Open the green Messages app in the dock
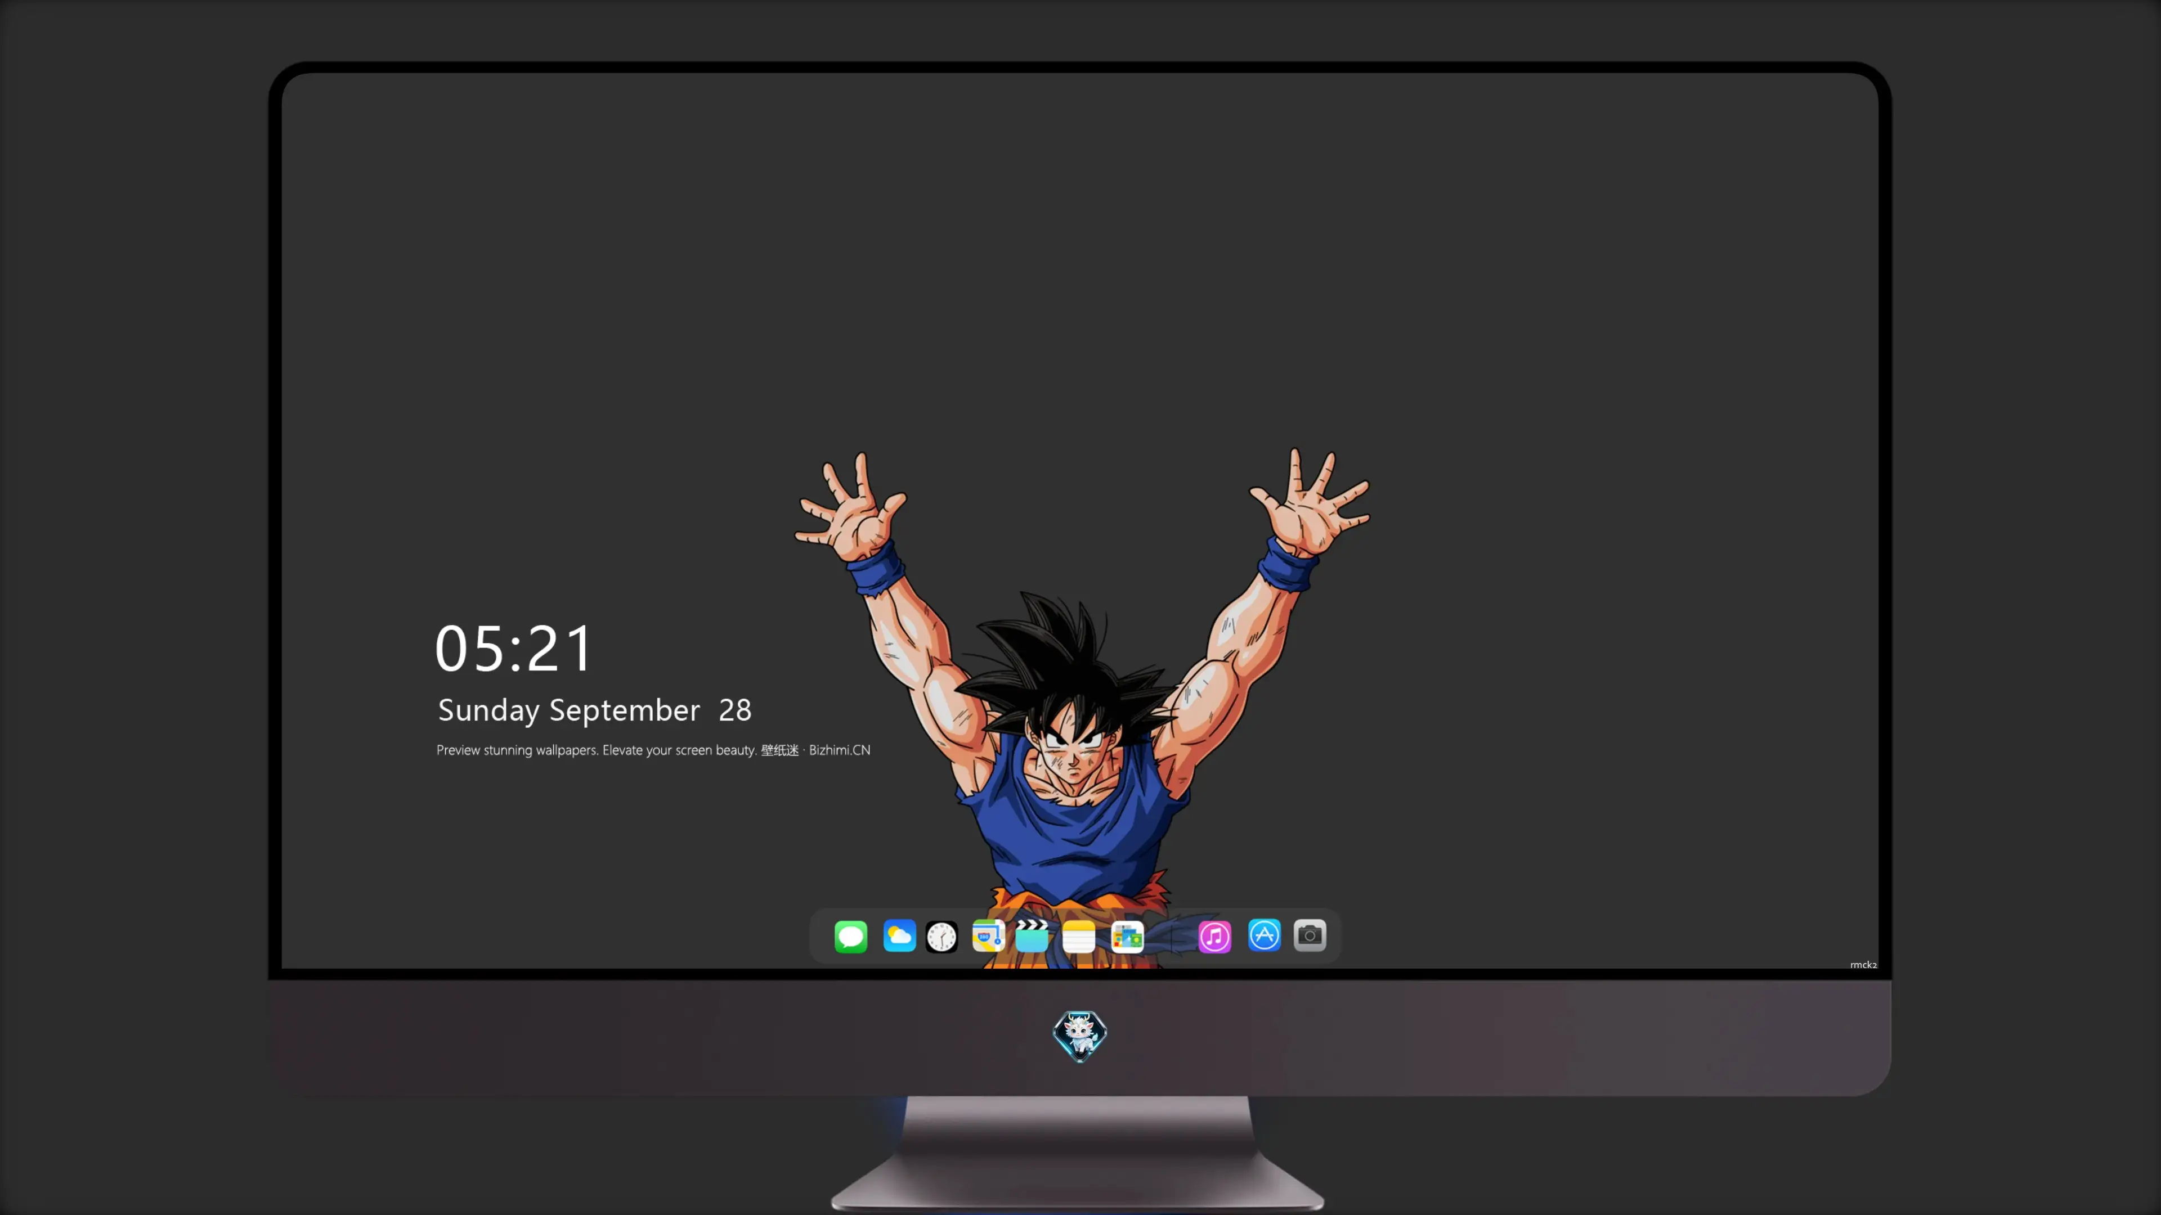Viewport: 2161px width, 1215px height. pyautogui.click(x=851, y=936)
